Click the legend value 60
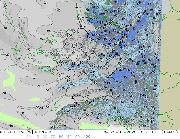Viewport: 180px width, 139px height. [x=45, y=137]
